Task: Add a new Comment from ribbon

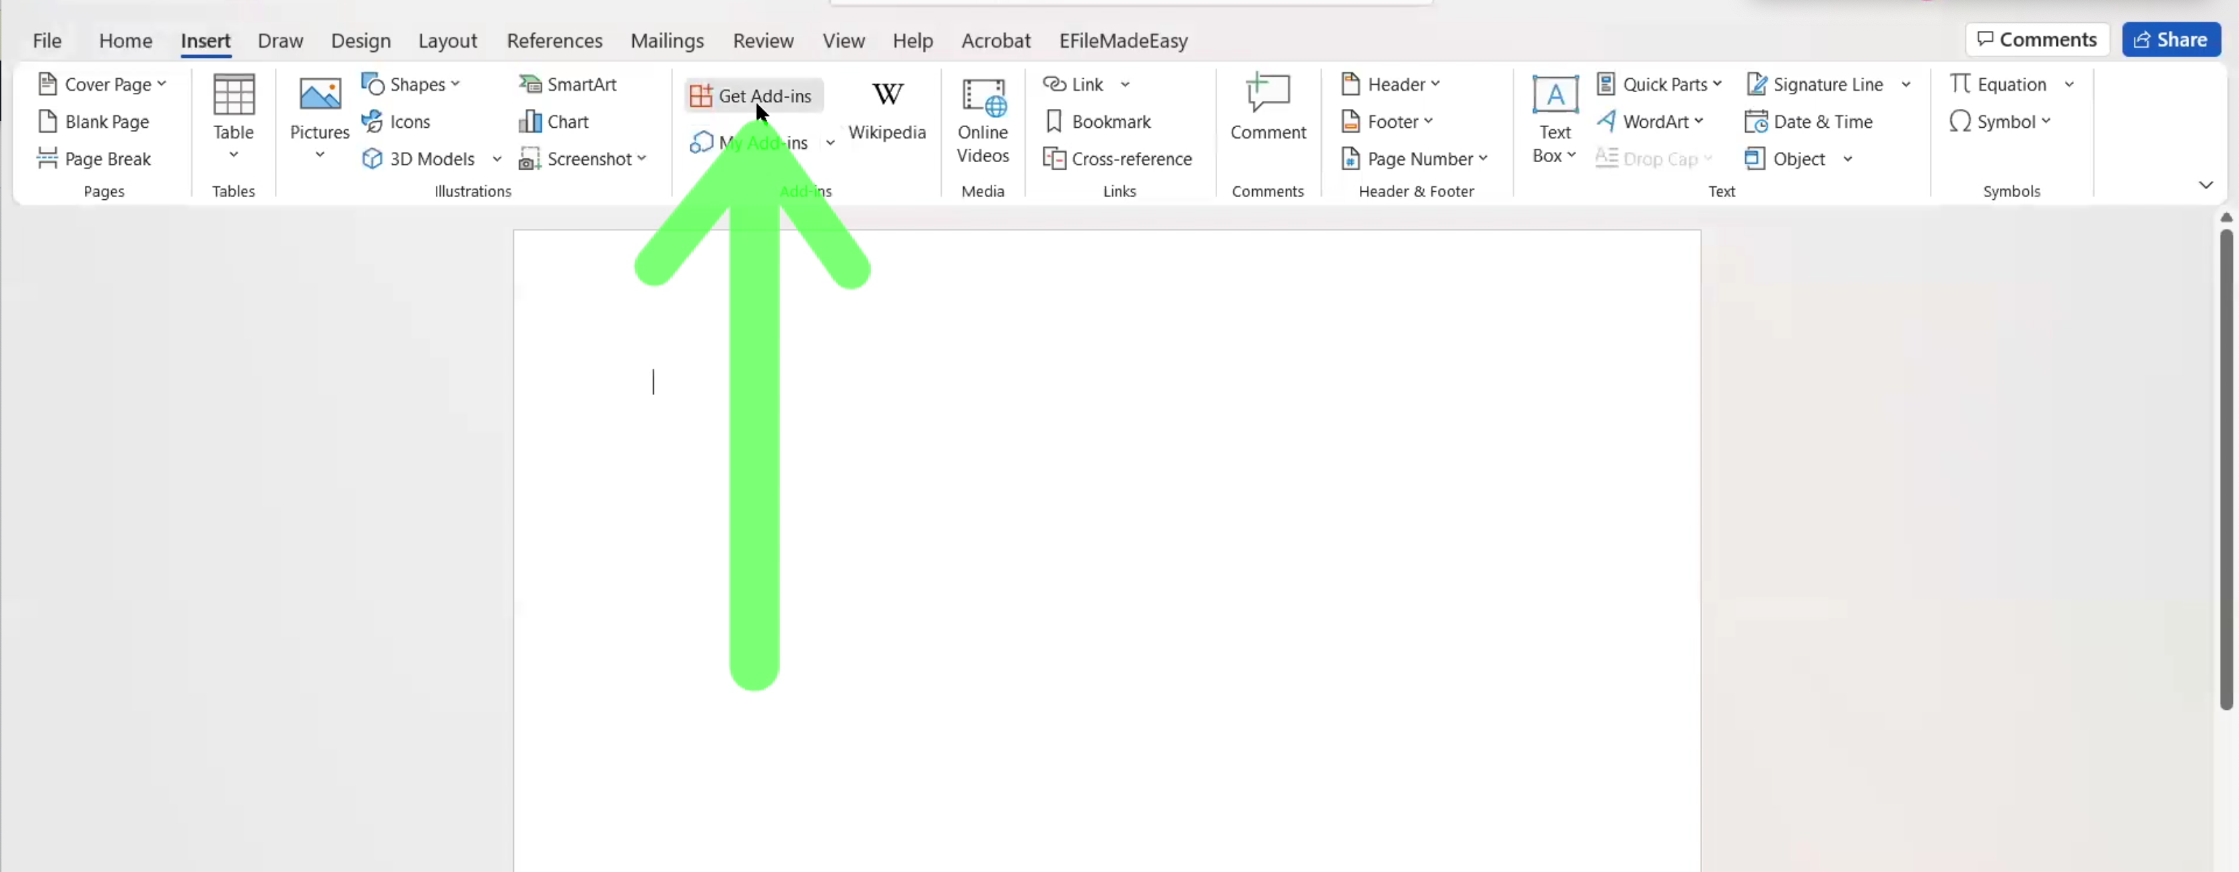Action: [x=1267, y=107]
